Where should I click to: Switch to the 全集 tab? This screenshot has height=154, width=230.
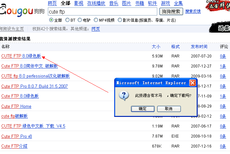(178, 3)
